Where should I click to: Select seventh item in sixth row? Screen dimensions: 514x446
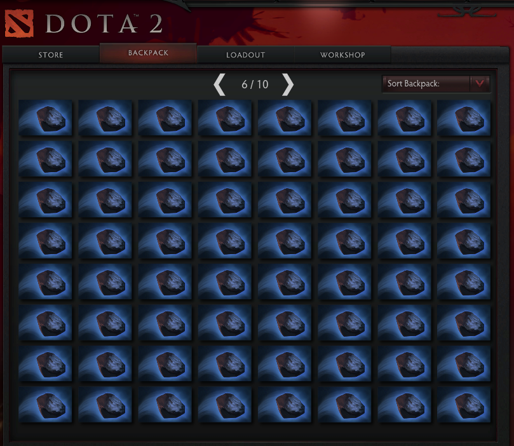coord(404,323)
